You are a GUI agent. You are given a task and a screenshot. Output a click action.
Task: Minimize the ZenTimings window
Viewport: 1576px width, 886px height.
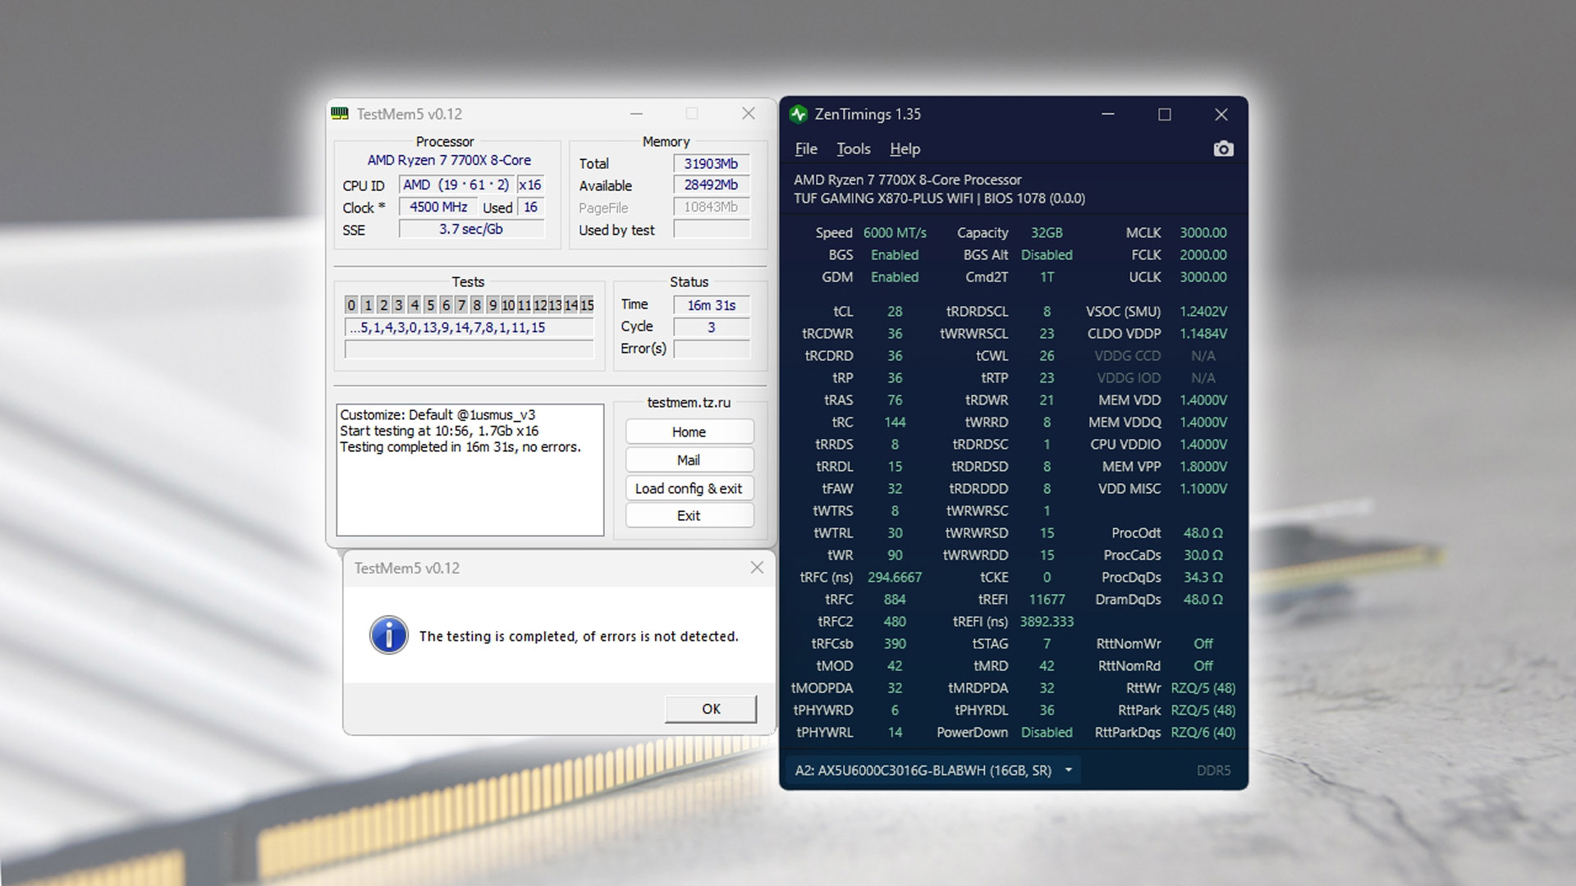point(1107,114)
